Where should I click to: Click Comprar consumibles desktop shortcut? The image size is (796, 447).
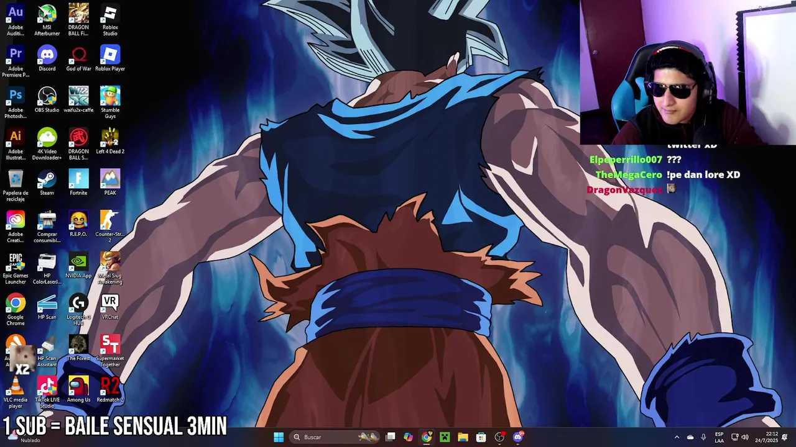pyautogui.click(x=47, y=227)
